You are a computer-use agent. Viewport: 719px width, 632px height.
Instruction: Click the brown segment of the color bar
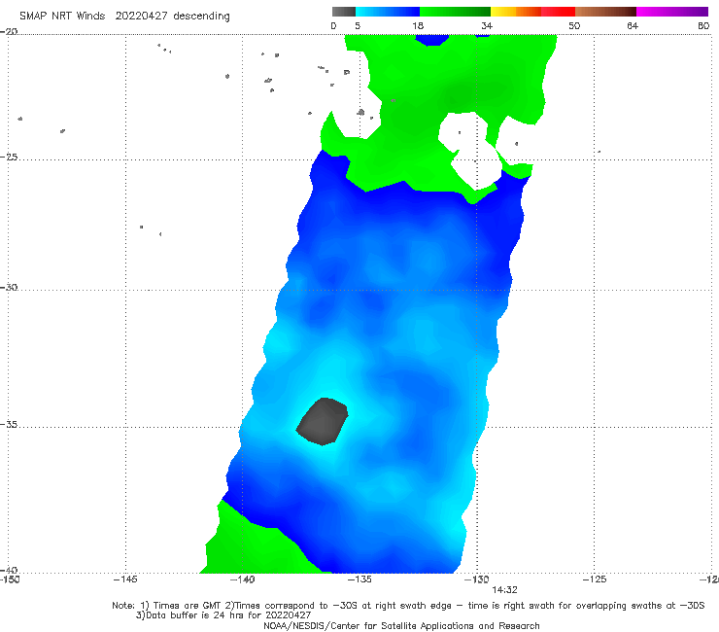pyautogui.click(x=605, y=12)
